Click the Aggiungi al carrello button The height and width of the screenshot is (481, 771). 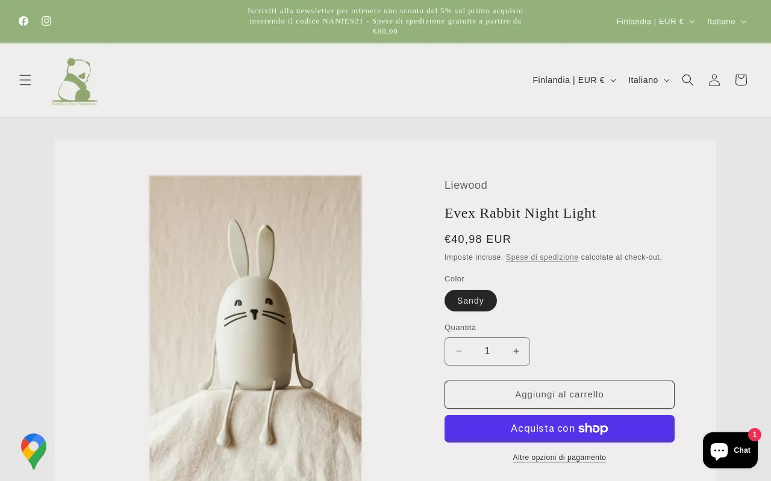click(559, 394)
